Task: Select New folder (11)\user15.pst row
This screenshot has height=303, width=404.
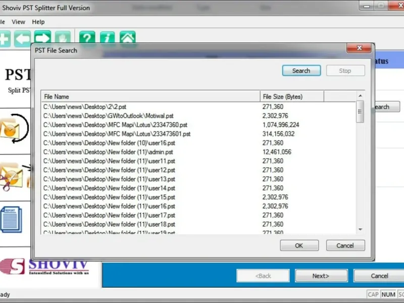Action: click(198, 197)
